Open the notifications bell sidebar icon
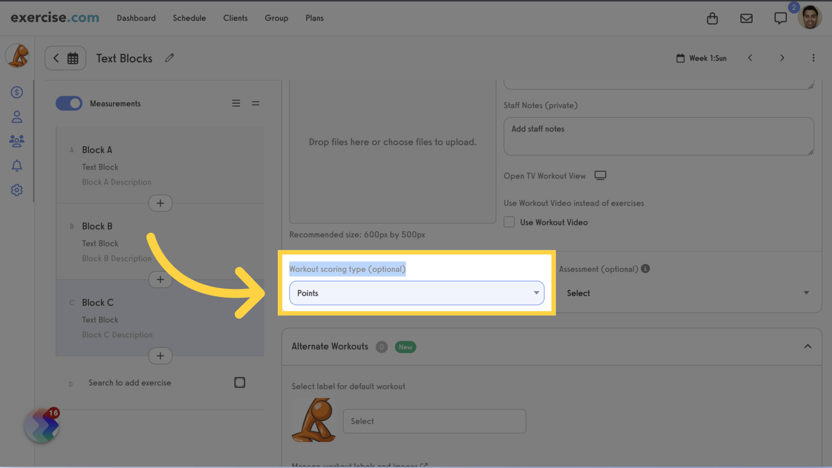 (16, 165)
